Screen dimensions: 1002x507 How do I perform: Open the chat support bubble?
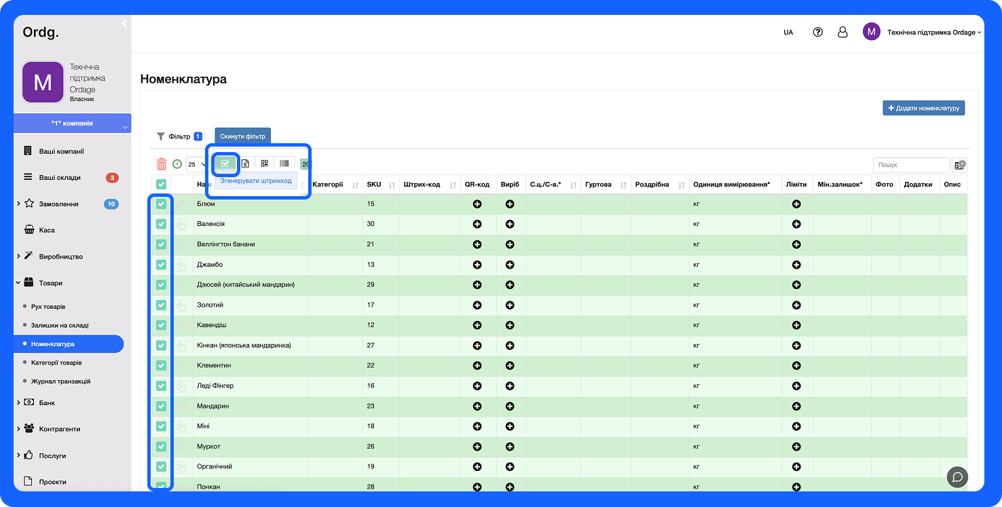click(957, 476)
